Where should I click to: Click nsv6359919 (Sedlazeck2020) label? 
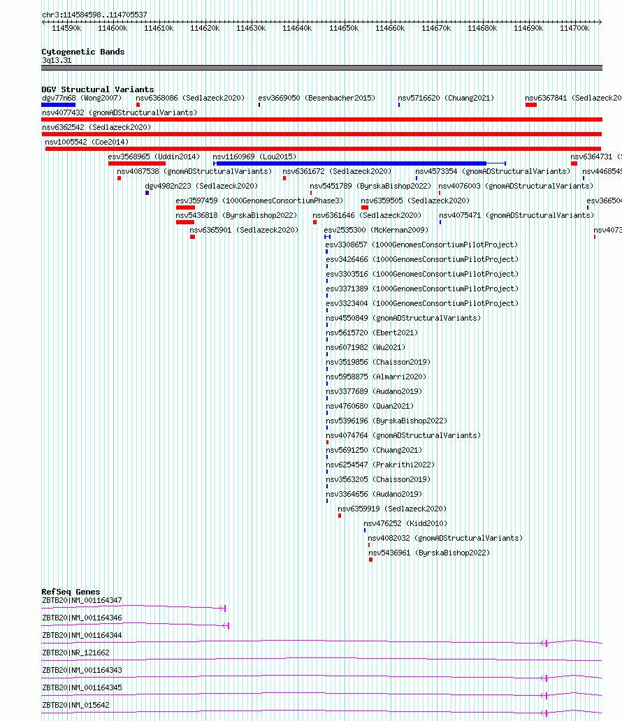pyautogui.click(x=392, y=510)
